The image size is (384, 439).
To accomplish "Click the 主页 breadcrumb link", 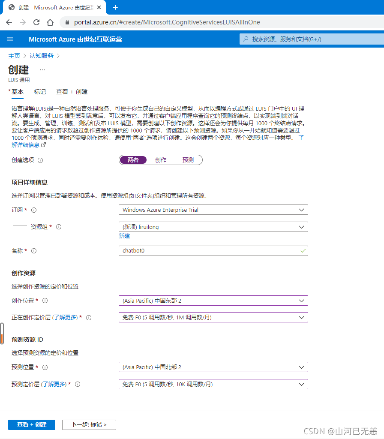I will [14, 56].
